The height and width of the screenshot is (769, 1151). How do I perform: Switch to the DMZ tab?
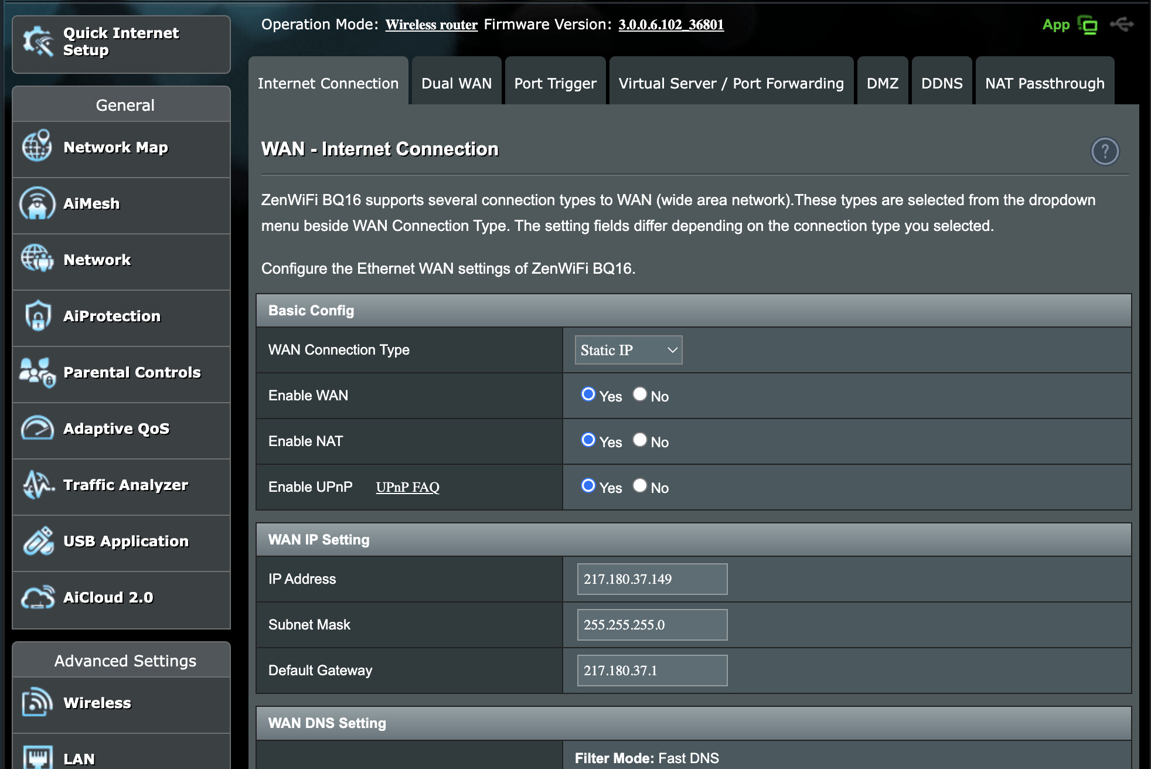[883, 81]
